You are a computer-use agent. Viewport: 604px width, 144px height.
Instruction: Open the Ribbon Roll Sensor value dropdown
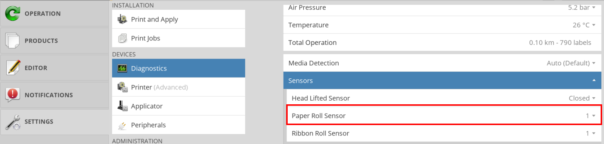point(591,133)
